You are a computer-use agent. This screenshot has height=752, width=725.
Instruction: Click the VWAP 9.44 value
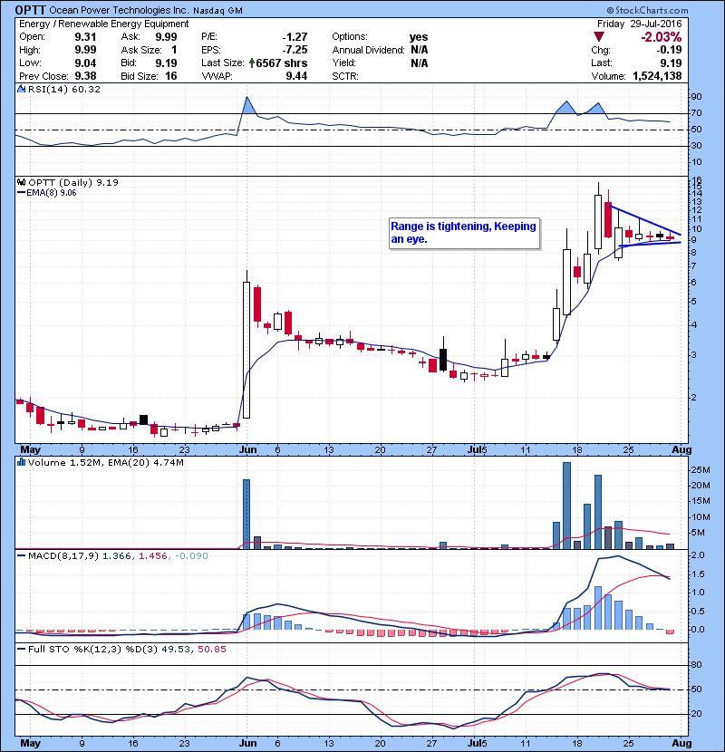(296, 76)
